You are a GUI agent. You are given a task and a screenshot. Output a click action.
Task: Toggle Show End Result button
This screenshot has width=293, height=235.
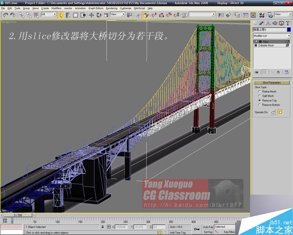tap(264, 72)
